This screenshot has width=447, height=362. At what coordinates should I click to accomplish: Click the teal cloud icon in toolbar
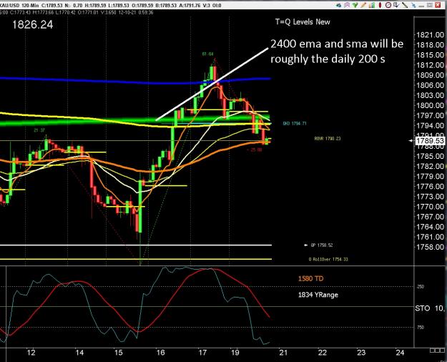pos(339,5)
